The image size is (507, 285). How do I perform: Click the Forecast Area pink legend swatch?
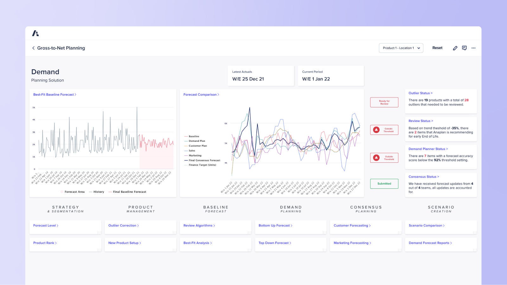click(x=61, y=192)
